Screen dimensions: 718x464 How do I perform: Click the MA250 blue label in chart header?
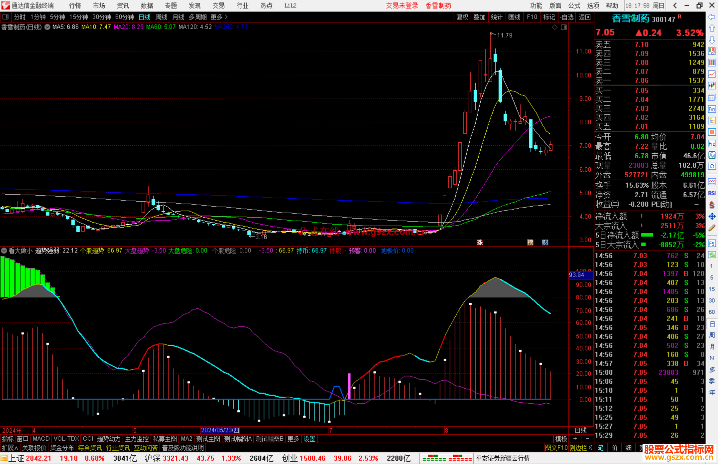[231, 27]
